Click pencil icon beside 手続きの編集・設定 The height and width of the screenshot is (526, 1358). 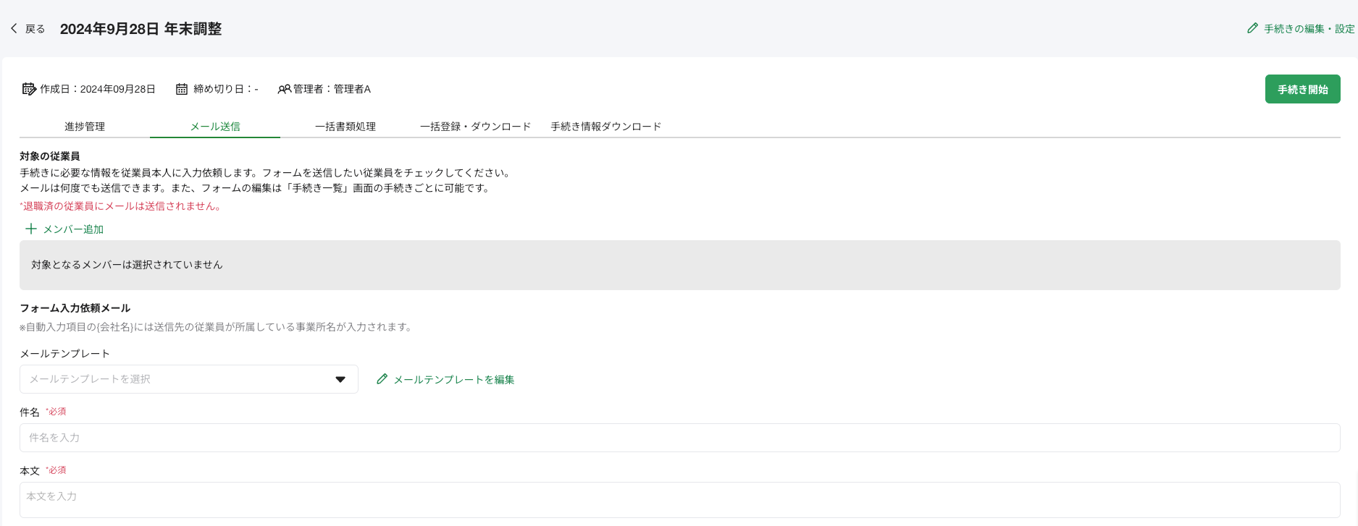(1252, 28)
